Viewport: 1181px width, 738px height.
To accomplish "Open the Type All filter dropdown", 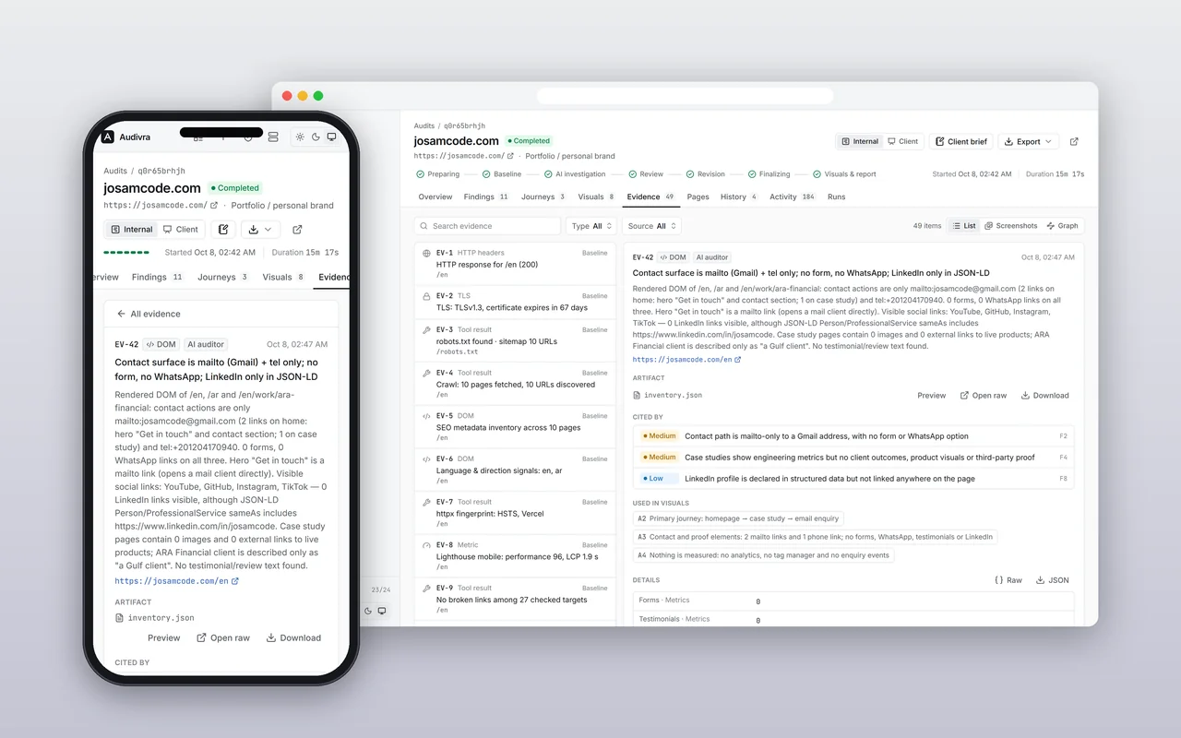I will [x=590, y=226].
